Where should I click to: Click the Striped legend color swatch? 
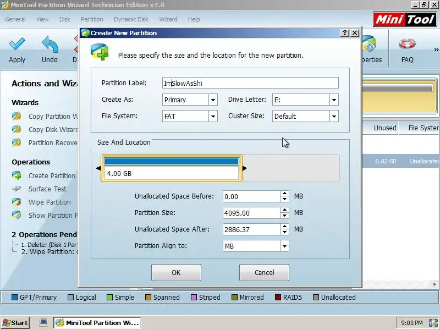194,297
